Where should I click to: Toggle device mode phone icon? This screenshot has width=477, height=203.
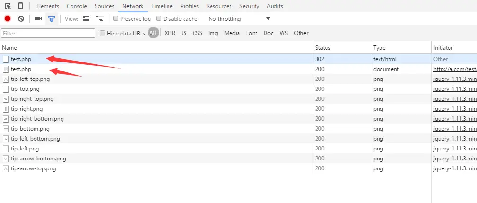point(21,6)
